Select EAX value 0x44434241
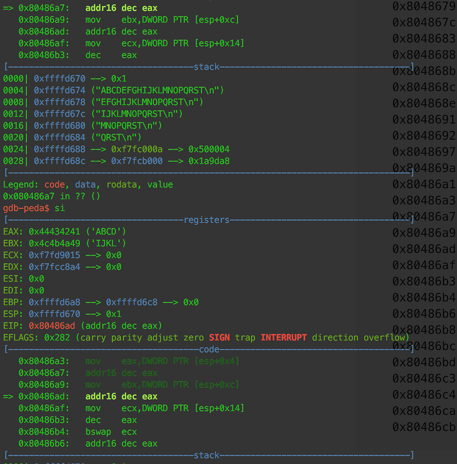 54,232
